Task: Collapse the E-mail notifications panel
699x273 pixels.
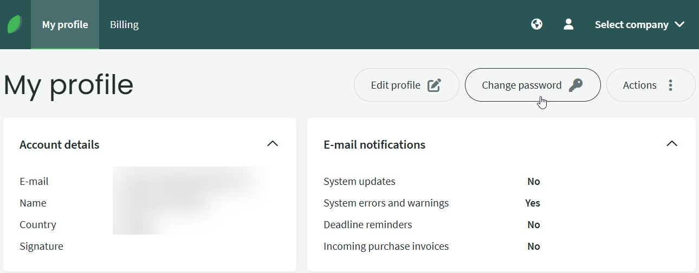Action: tap(672, 144)
